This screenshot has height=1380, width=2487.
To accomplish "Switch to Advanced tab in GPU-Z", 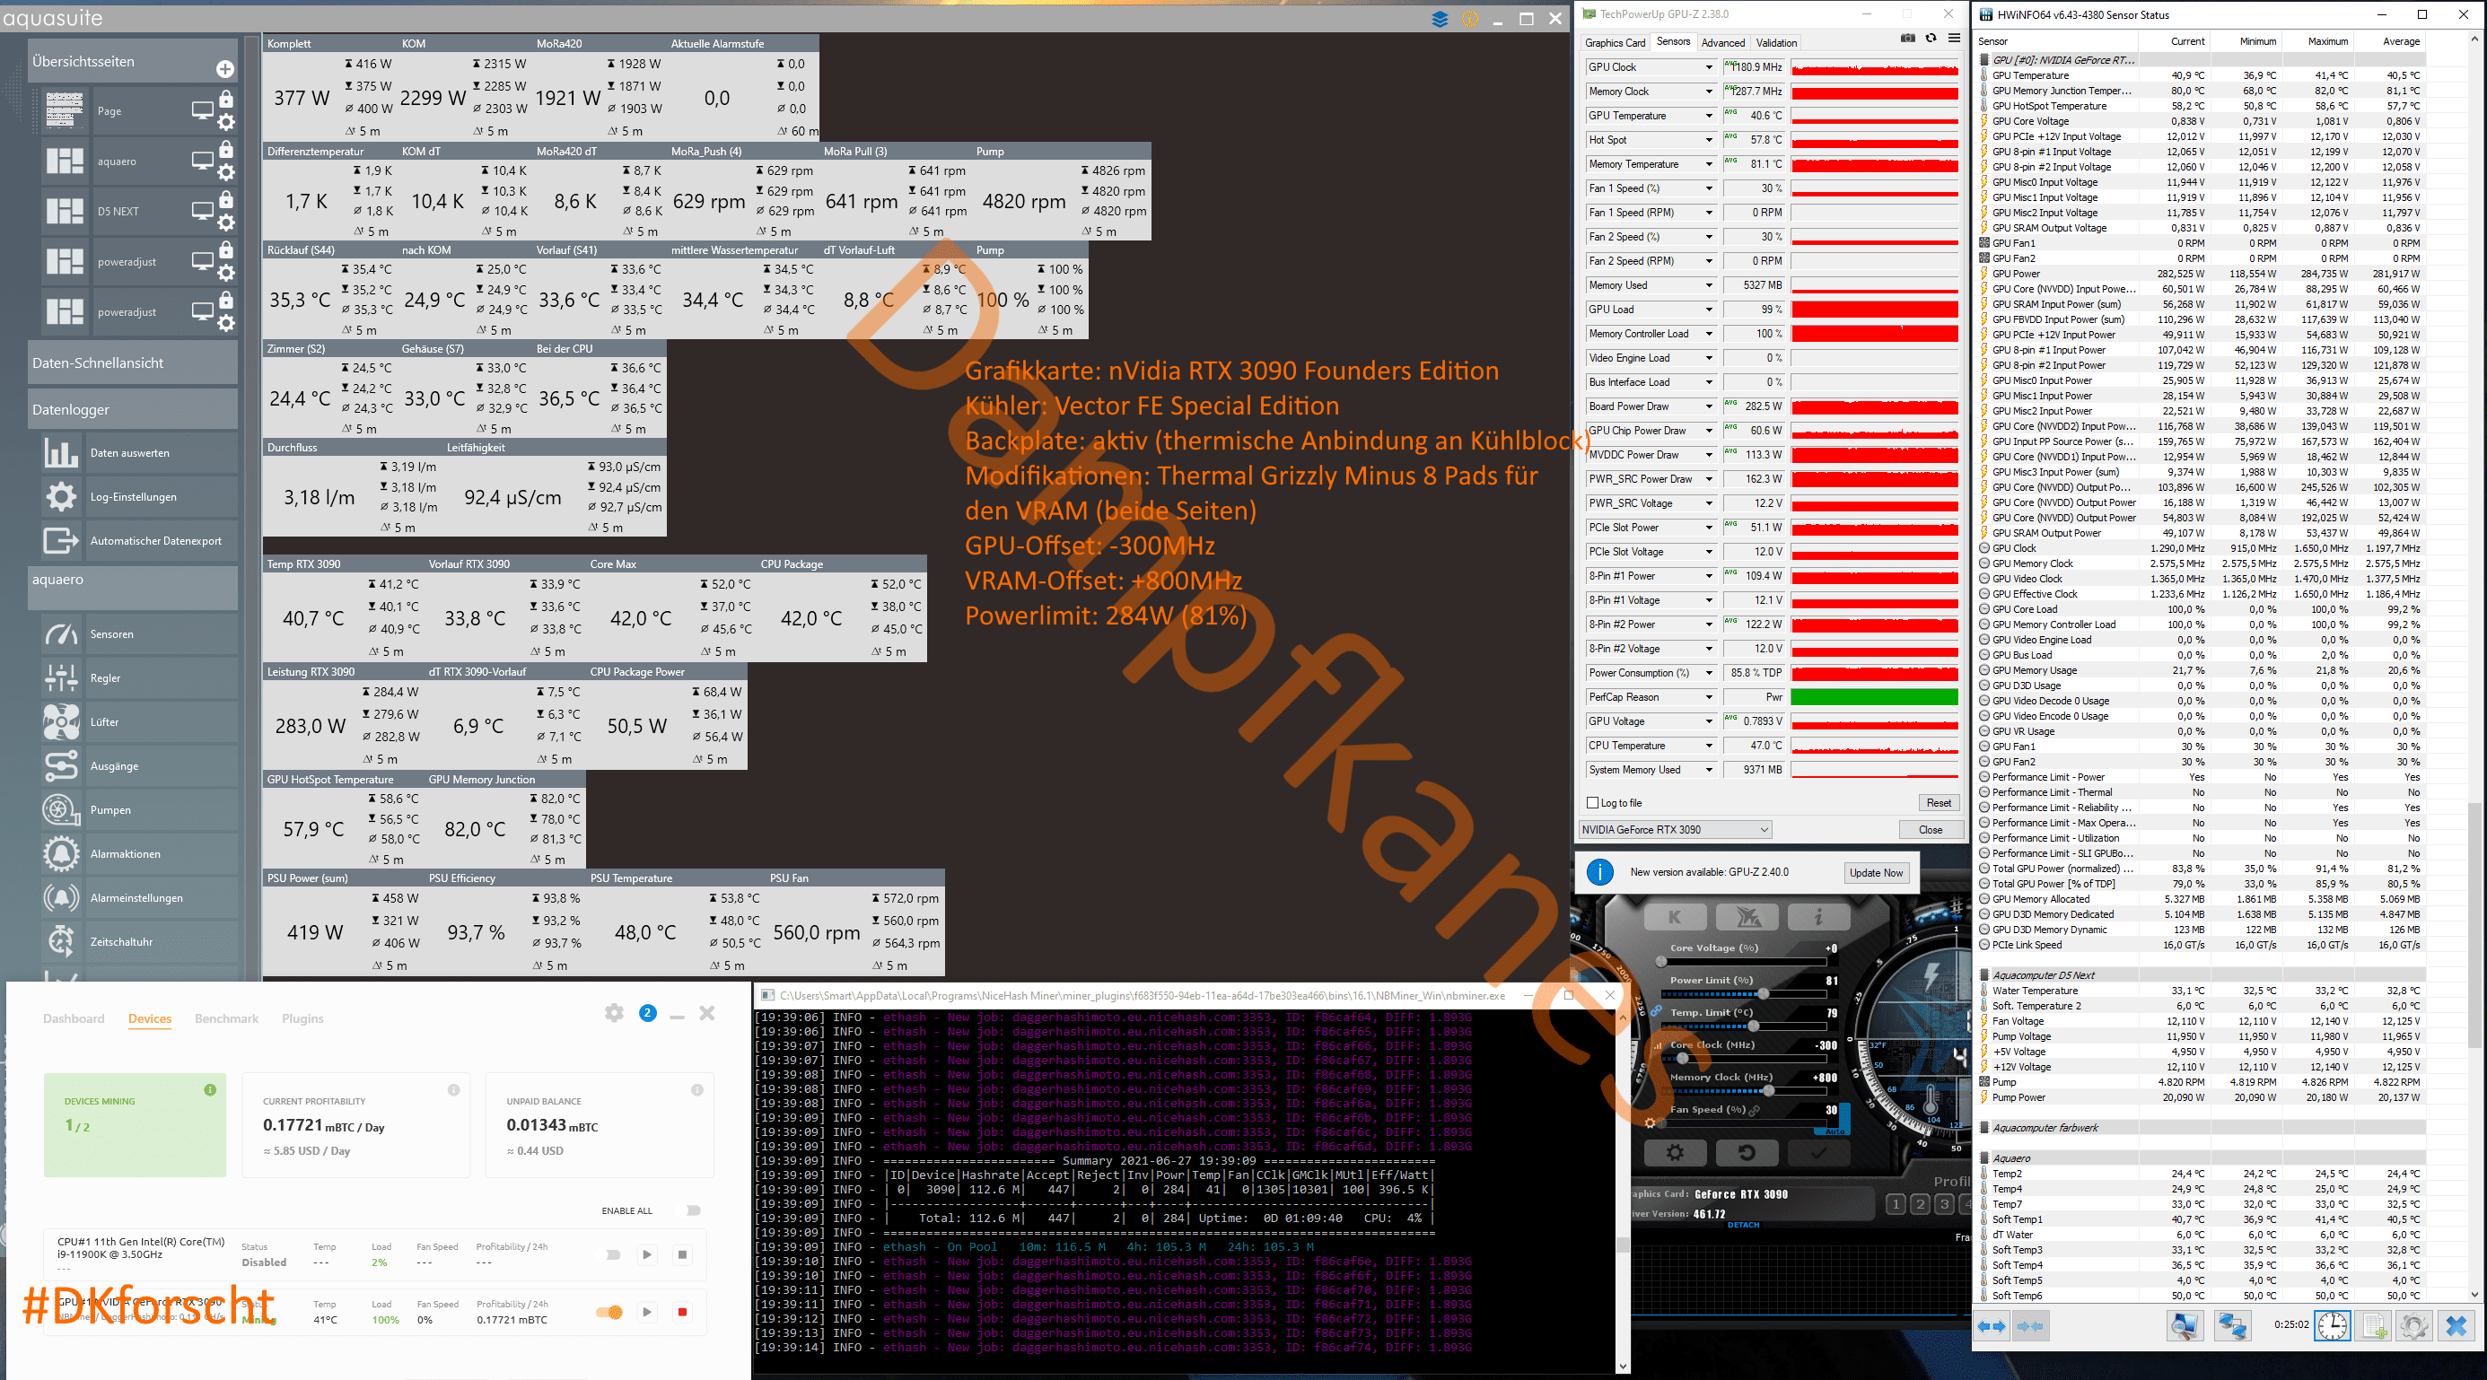I will point(1722,42).
